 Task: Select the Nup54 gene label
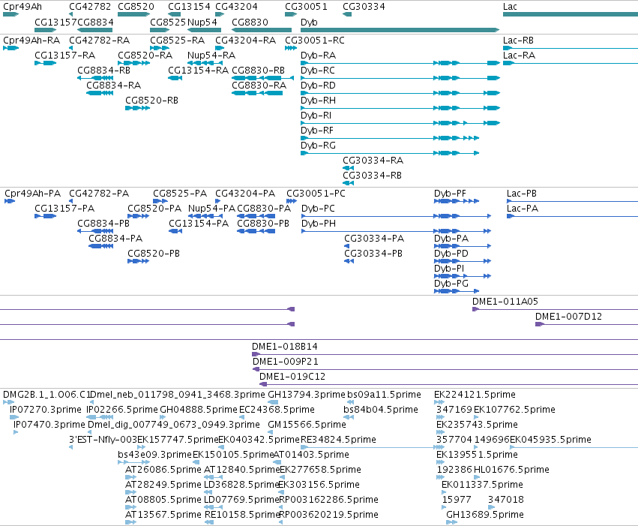pyautogui.click(x=202, y=22)
